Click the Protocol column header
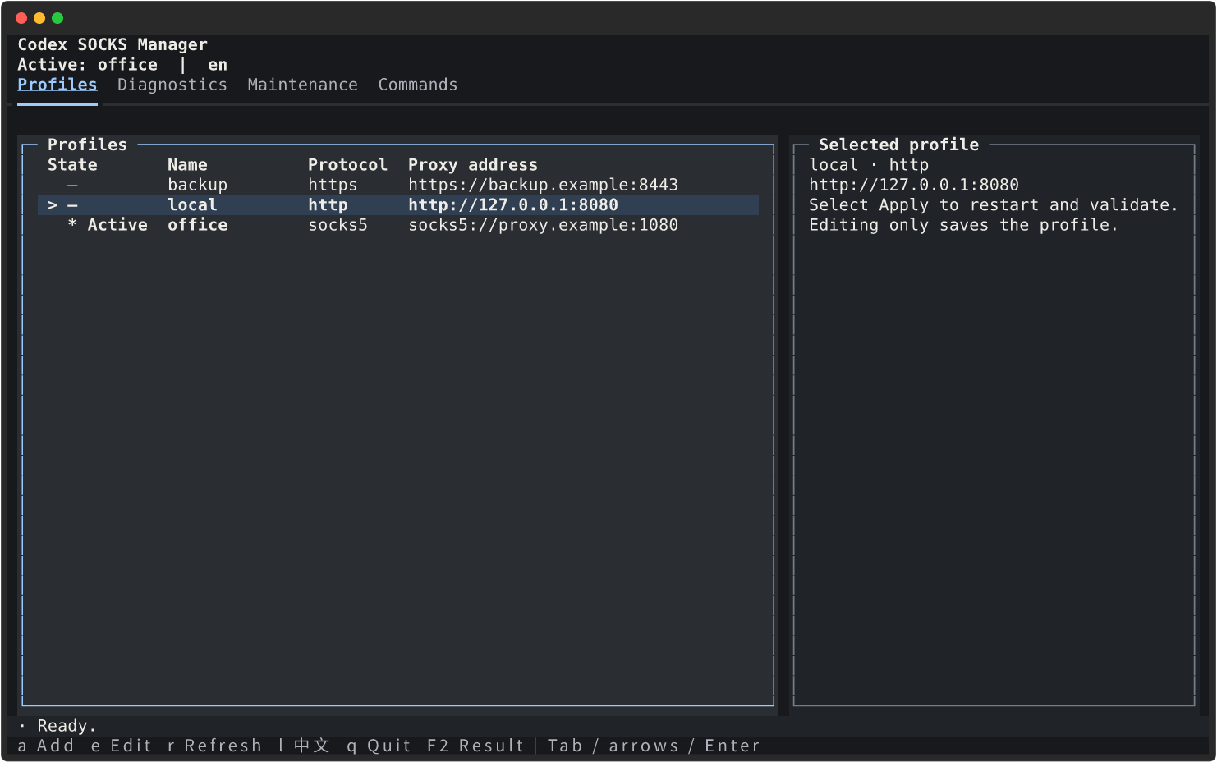Image resolution: width=1217 pixels, height=762 pixels. 348,165
